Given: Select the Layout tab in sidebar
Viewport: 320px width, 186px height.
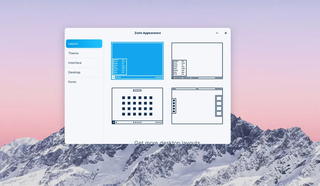Looking at the screenshot, I should (x=84, y=44).
